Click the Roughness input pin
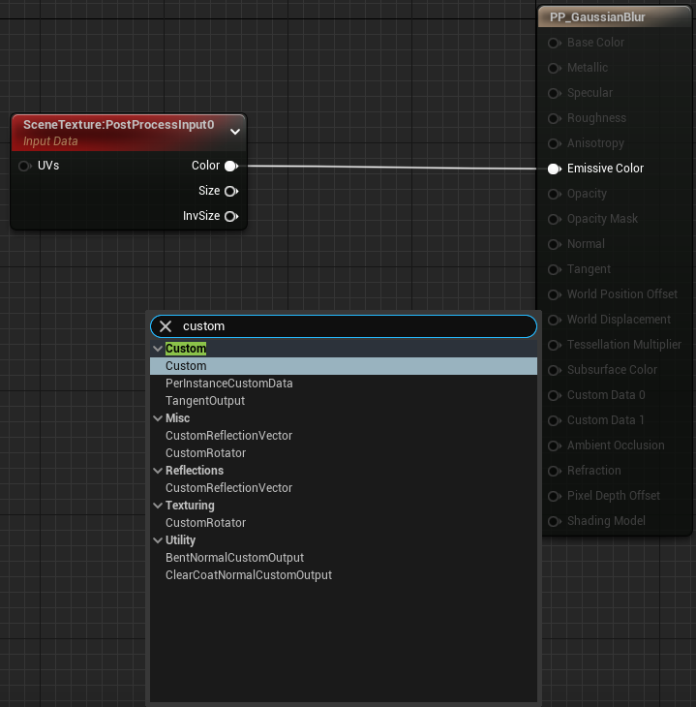Screen dimensions: 696x707 click(554, 118)
